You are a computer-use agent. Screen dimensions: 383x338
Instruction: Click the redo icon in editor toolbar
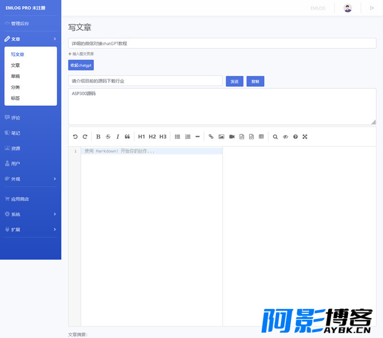coord(85,137)
